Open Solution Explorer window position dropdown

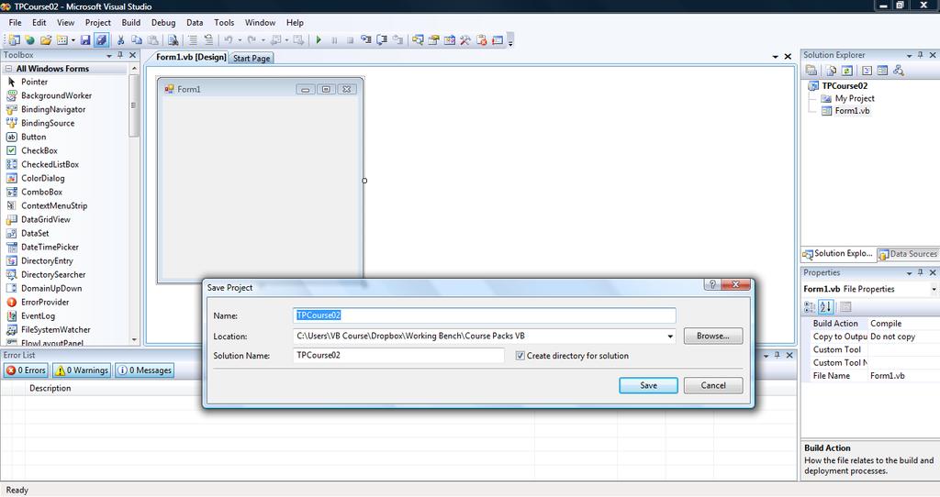click(909, 55)
